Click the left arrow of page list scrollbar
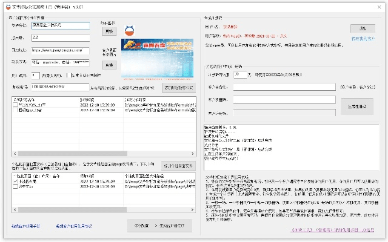 pos(15,210)
